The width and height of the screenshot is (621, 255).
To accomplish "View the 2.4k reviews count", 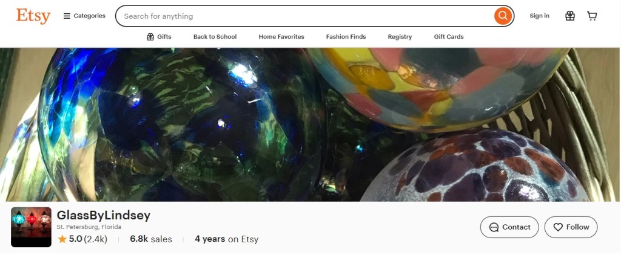I will 95,239.
